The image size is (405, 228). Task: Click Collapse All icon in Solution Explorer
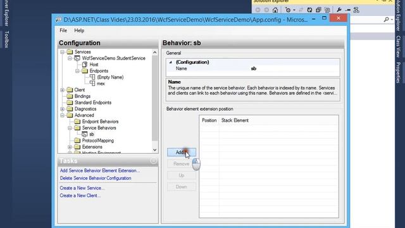coord(318,10)
